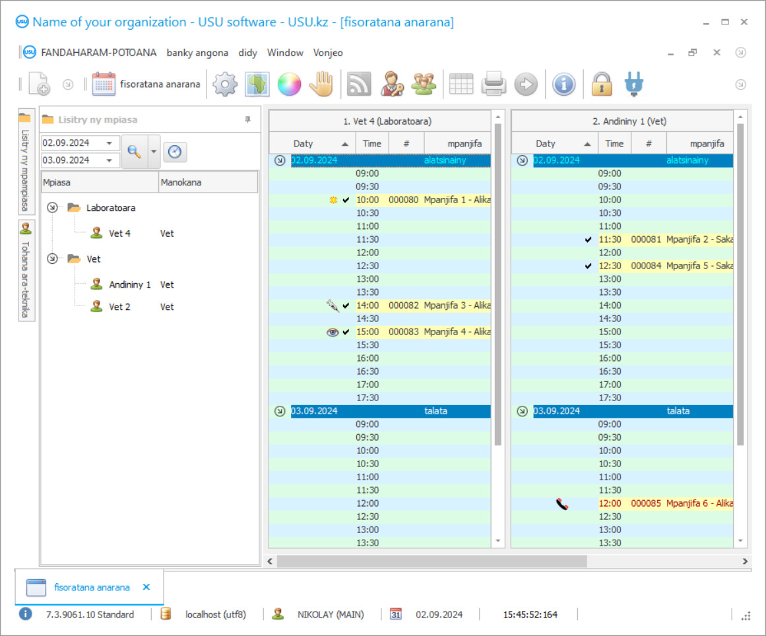Viewport: 766px width, 636px height.
Task: Click the horizontal scrollbar thumb
Action: (x=432, y=561)
